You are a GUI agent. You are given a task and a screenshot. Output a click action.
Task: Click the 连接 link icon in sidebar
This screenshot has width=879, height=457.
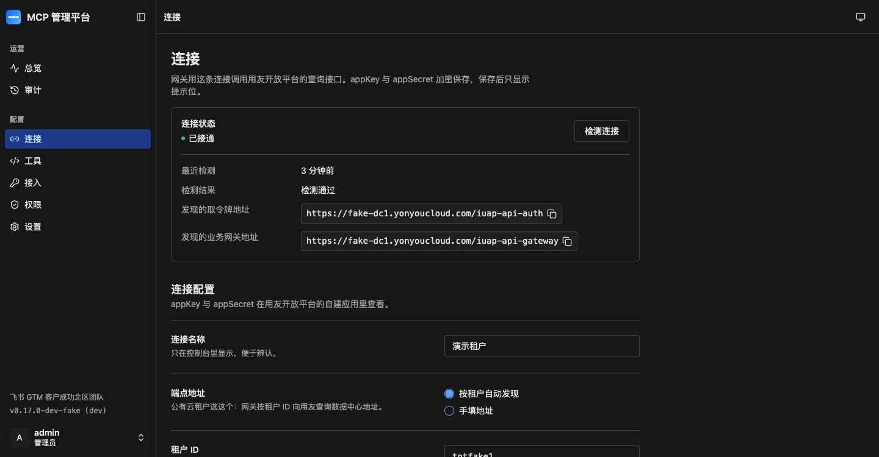pyautogui.click(x=15, y=139)
